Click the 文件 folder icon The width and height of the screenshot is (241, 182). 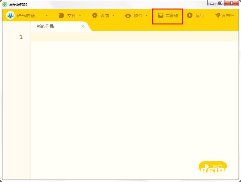[61, 15]
